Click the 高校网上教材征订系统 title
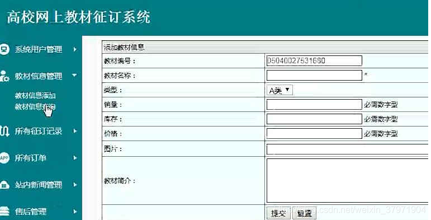Image resolution: width=431 pixels, height=220 pixels. (x=79, y=17)
